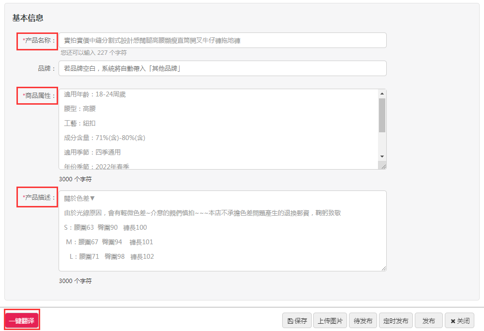The image size is (484, 331).
Task: Click the 保存 save button
Action: pos(297,321)
